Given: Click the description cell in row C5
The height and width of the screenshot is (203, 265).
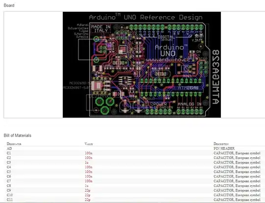Looking at the screenshot, I should (x=237, y=172).
